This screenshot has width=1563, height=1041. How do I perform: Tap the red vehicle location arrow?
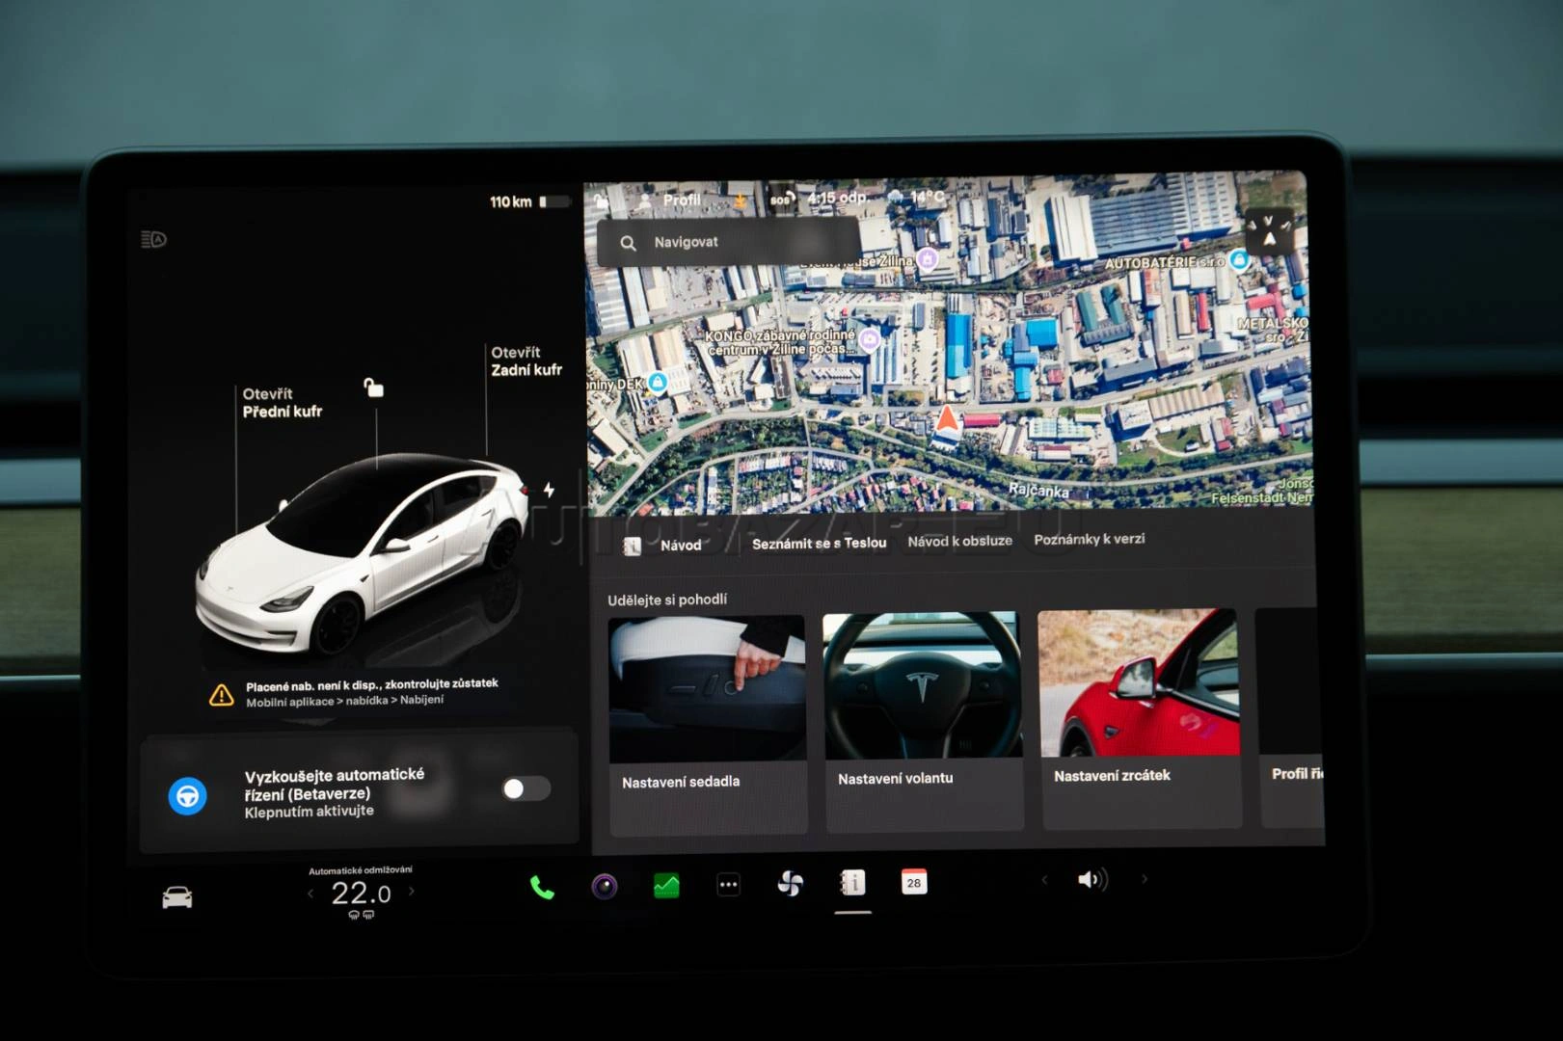948,418
